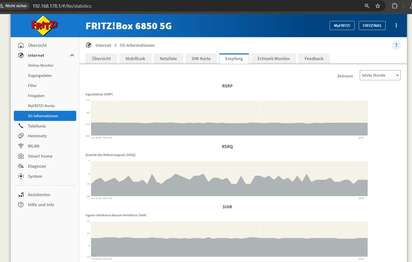
Task: Click the Heimnetz network icon
Action: click(x=21, y=136)
